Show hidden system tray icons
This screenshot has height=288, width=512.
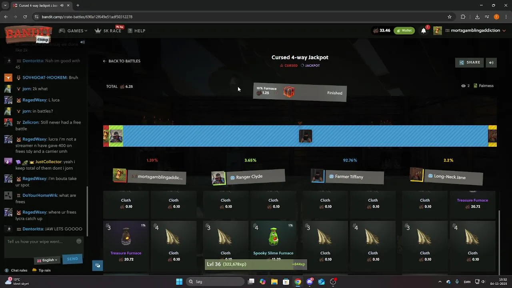click(x=440, y=282)
